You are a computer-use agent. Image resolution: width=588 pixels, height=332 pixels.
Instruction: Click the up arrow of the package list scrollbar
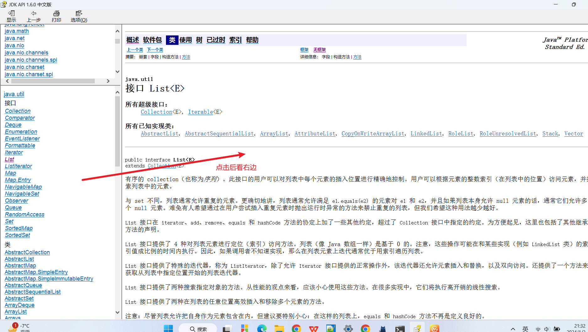pyautogui.click(x=117, y=31)
